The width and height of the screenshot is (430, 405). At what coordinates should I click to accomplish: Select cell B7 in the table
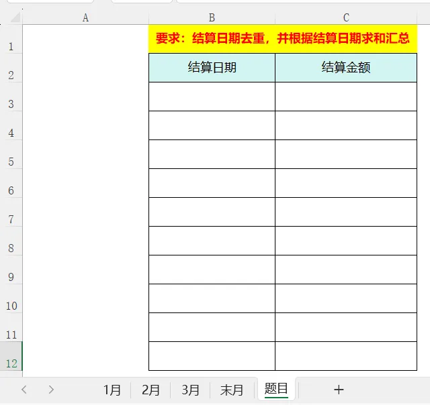212,212
